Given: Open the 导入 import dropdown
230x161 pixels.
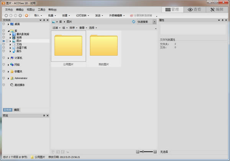Looking at the screenshot, I should tap(38, 15).
